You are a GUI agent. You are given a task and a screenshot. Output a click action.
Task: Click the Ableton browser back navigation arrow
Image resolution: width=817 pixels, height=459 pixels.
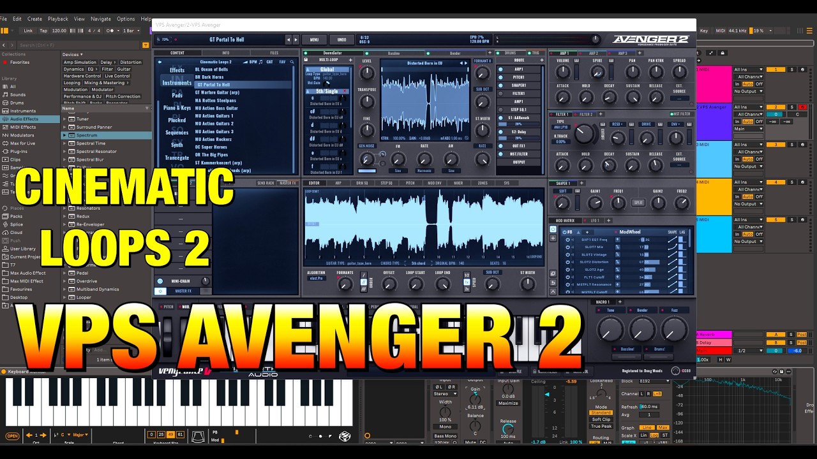point(4,45)
